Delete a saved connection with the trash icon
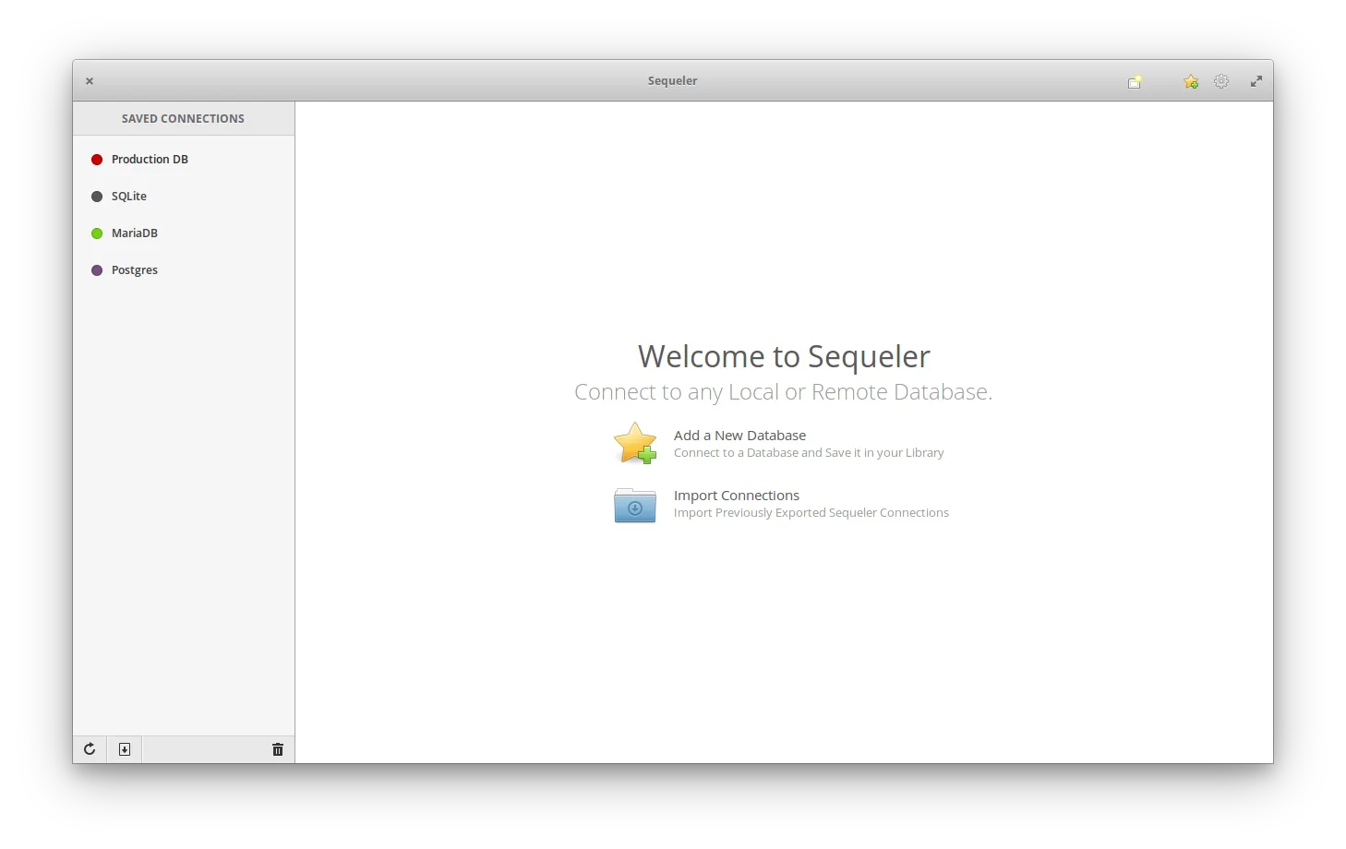 point(277,748)
